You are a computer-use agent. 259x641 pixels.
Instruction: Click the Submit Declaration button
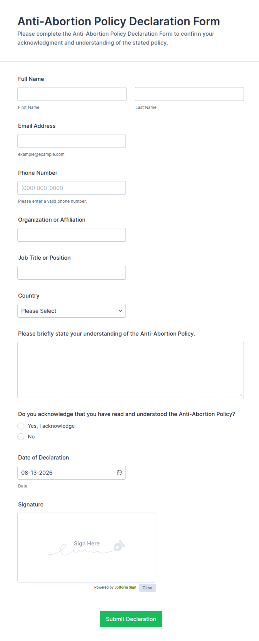(x=131, y=619)
